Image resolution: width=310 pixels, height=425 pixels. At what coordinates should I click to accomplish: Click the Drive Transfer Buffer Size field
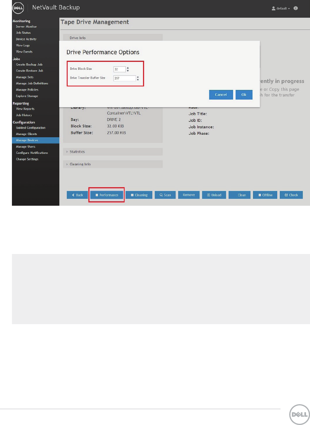124,78
